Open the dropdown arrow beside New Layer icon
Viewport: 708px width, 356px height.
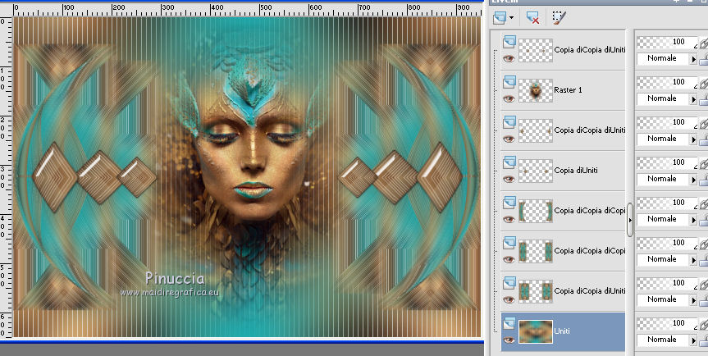[x=511, y=18]
